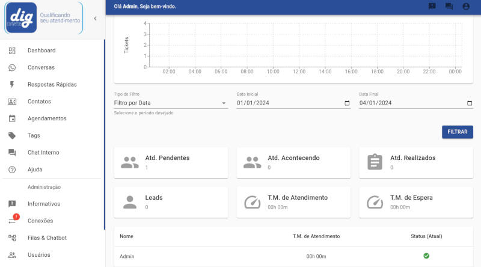The height and width of the screenshot is (267, 481).
Task: Click the Administração section heading
Action: tap(44, 187)
